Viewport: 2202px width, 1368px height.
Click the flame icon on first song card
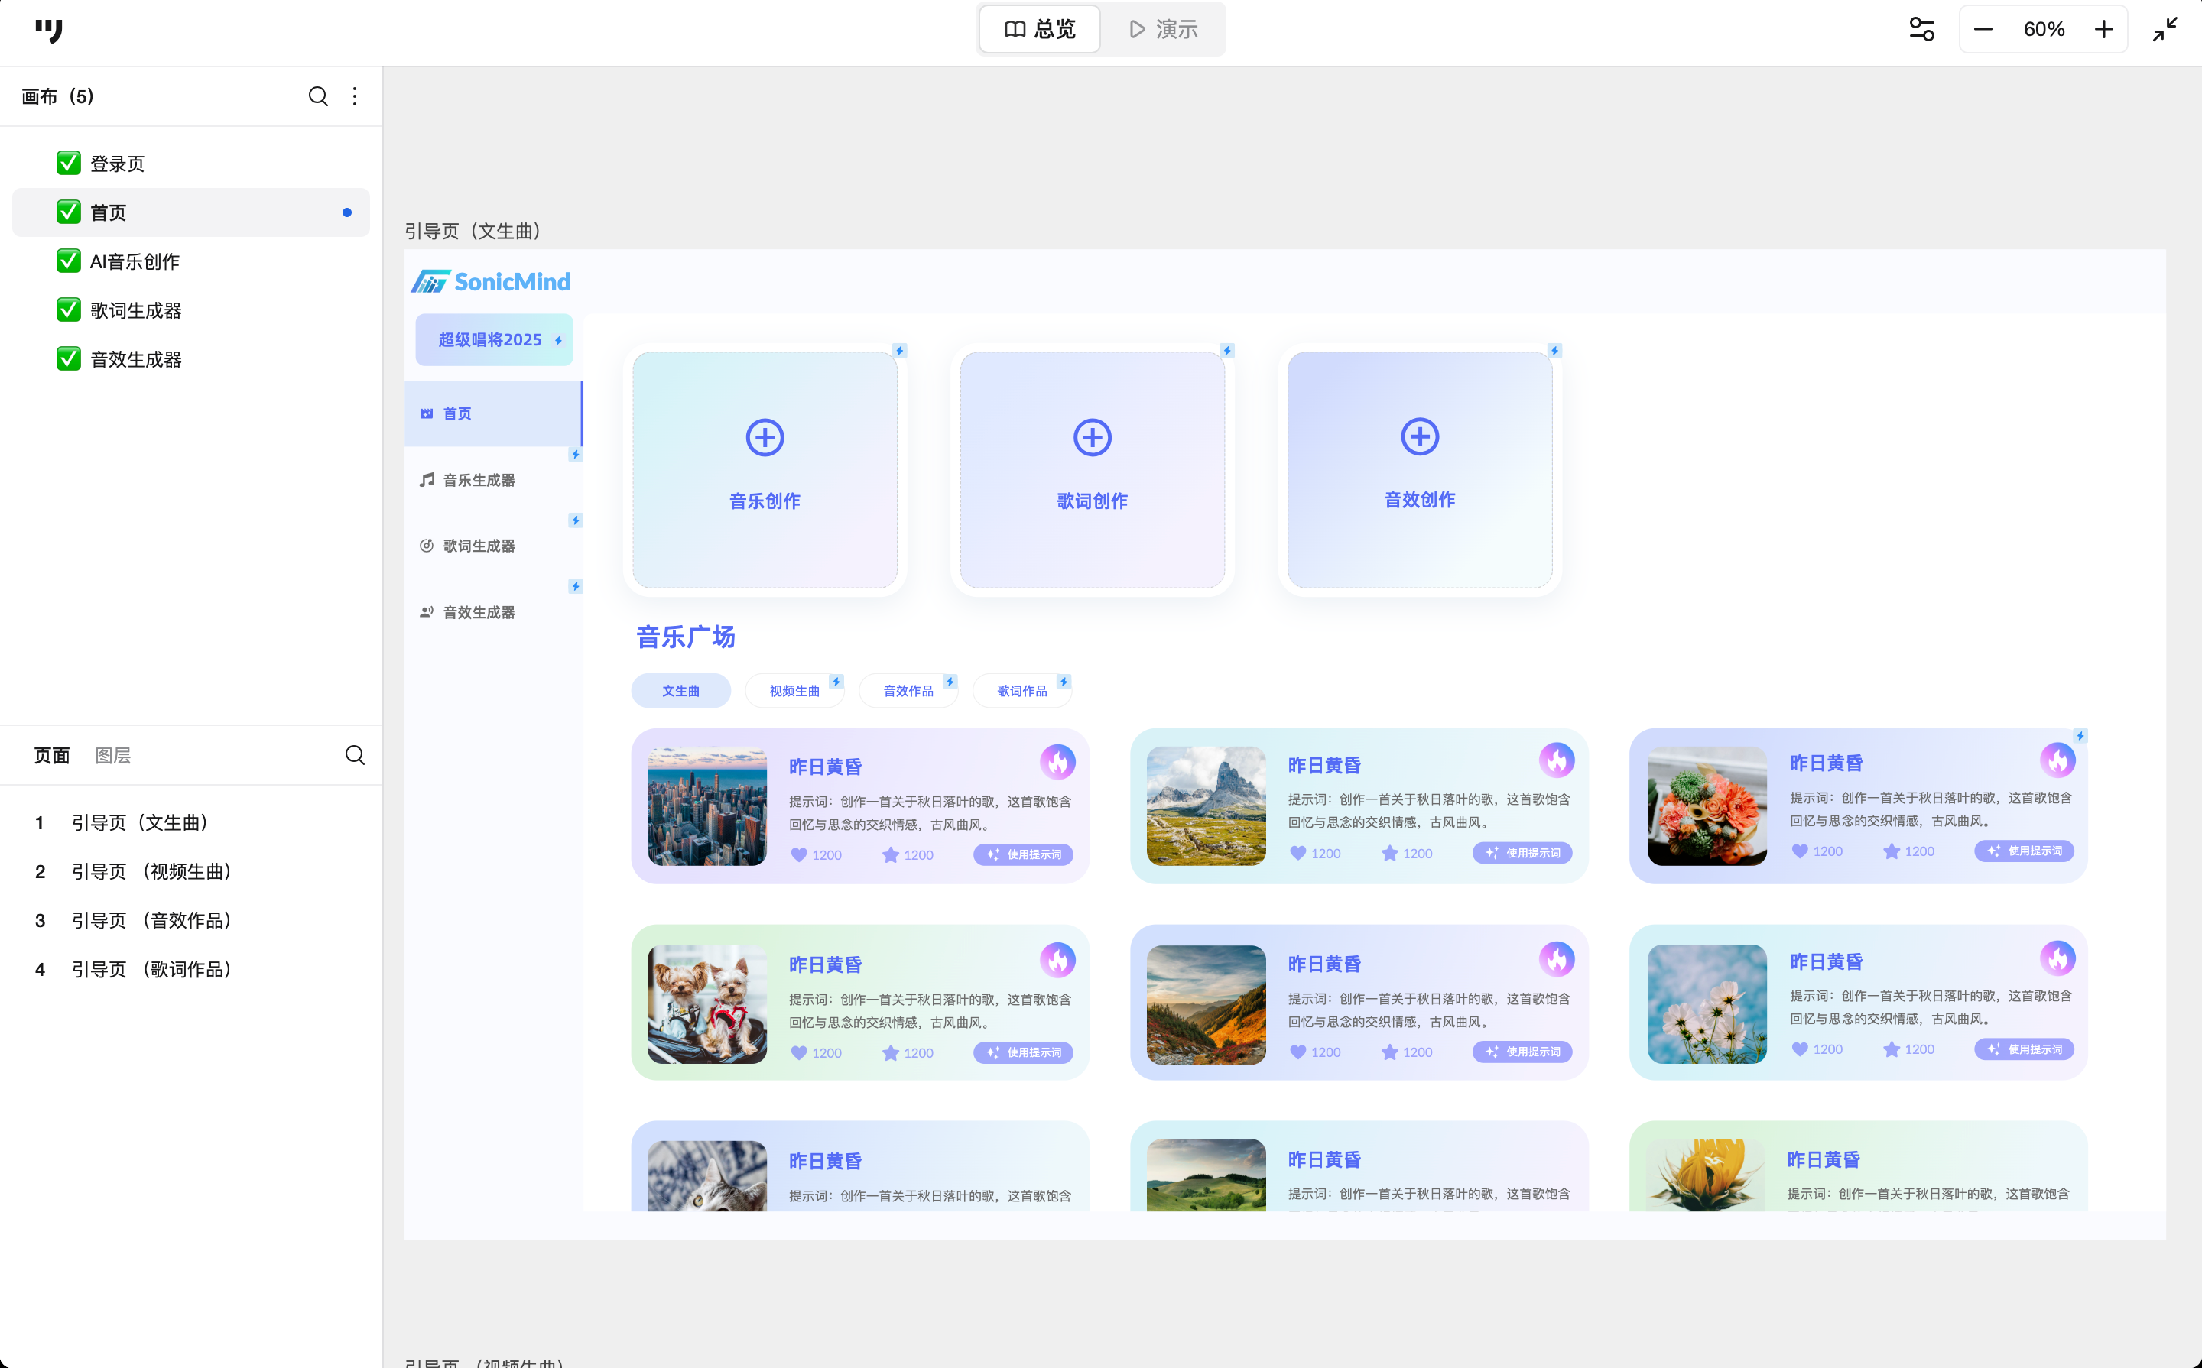(1057, 762)
